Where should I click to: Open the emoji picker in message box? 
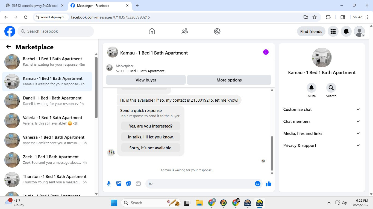(257, 184)
